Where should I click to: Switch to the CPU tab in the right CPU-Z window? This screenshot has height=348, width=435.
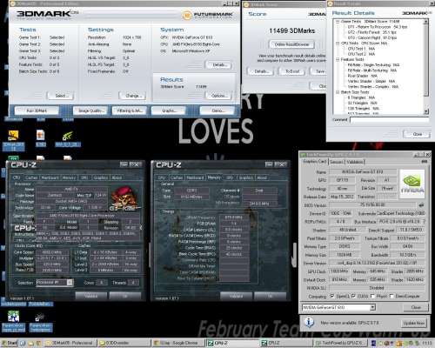point(162,177)
